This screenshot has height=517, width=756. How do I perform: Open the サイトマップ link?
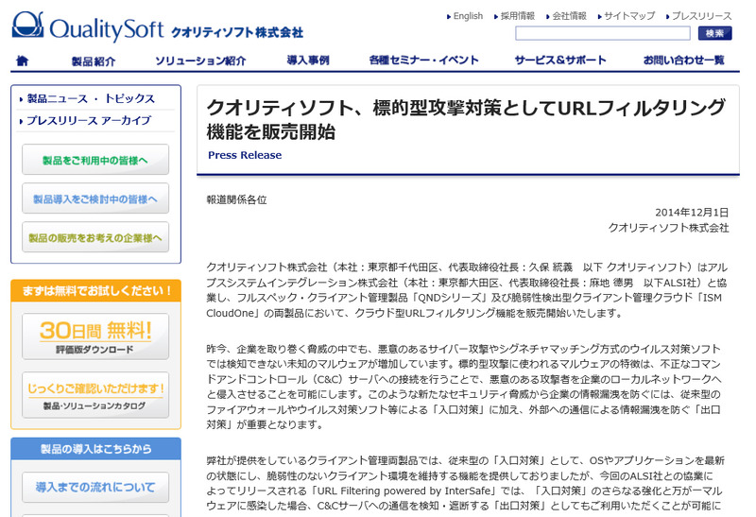628,16
